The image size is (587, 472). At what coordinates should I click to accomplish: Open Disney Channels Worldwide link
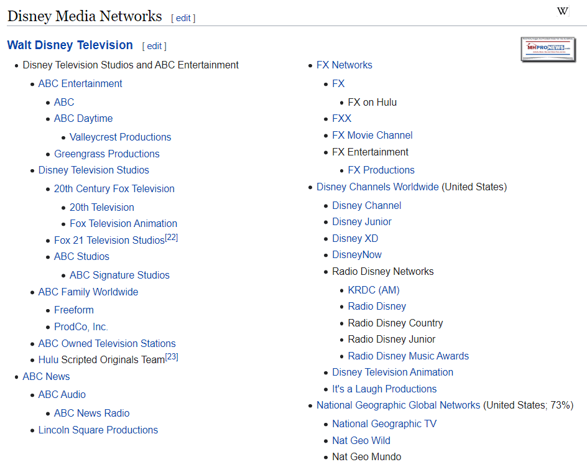(x=377, y=187)
